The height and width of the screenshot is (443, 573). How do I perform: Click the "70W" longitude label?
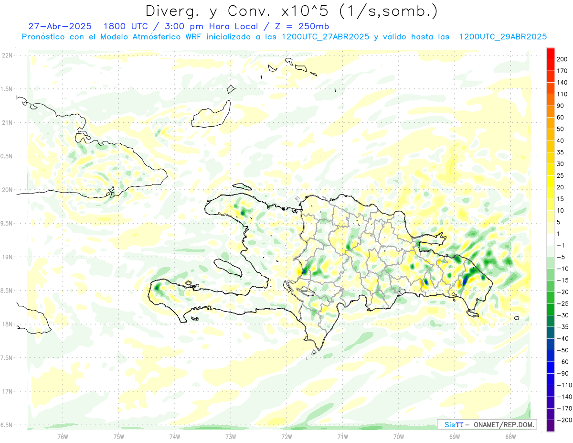(x=399, y=437)
